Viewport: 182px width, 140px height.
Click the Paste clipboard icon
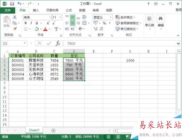[7, 20]
